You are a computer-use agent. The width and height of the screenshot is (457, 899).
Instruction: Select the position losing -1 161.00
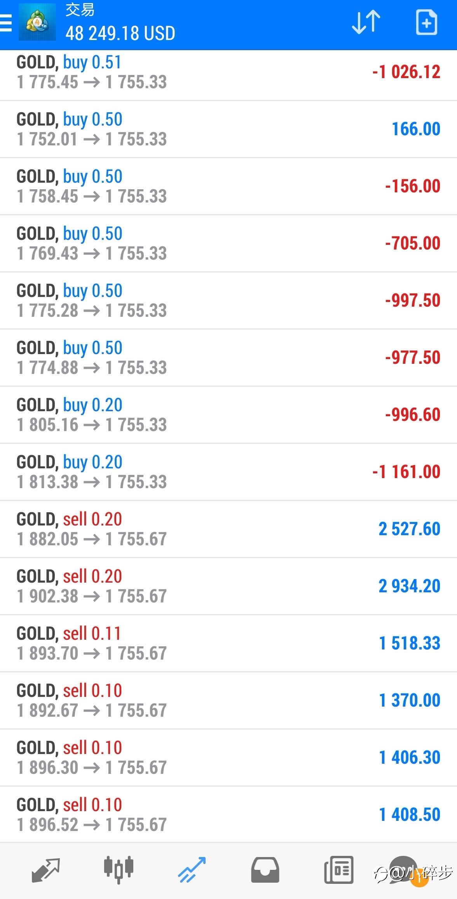(228, 472)
